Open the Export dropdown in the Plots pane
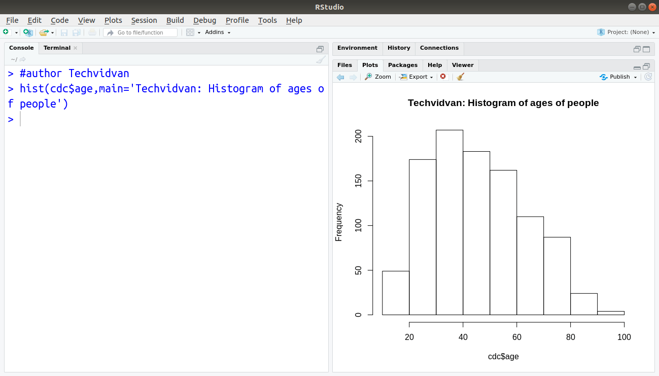This screenshot has width=659, height=376. (416, 77)
